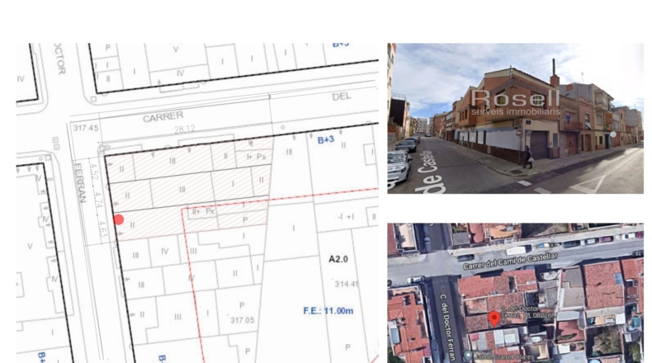Click the -I +I parcel label
The height and width of the screenshot is (363, 652).
(346, 217)
